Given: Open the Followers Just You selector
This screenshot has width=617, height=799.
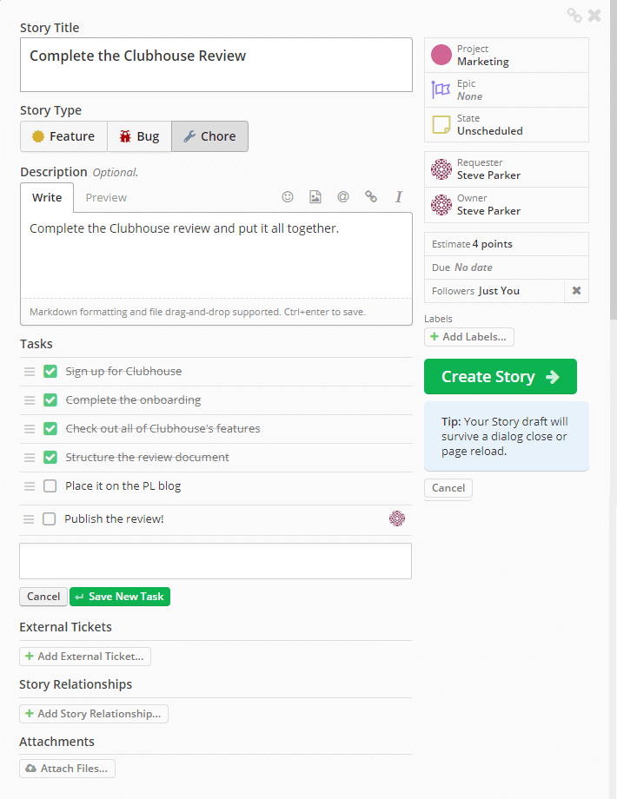Looking at the screenshot, I should click(494, 291).
